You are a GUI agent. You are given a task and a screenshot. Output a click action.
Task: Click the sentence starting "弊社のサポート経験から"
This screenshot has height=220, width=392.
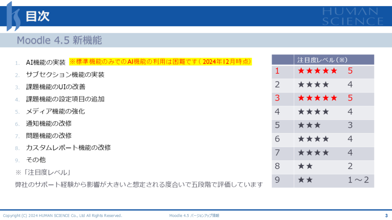click(139, 184)
